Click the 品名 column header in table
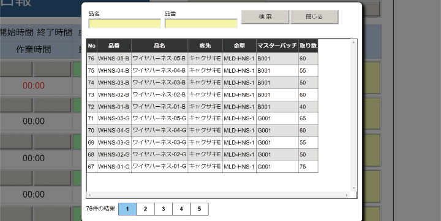 click(x=159, y=46)
